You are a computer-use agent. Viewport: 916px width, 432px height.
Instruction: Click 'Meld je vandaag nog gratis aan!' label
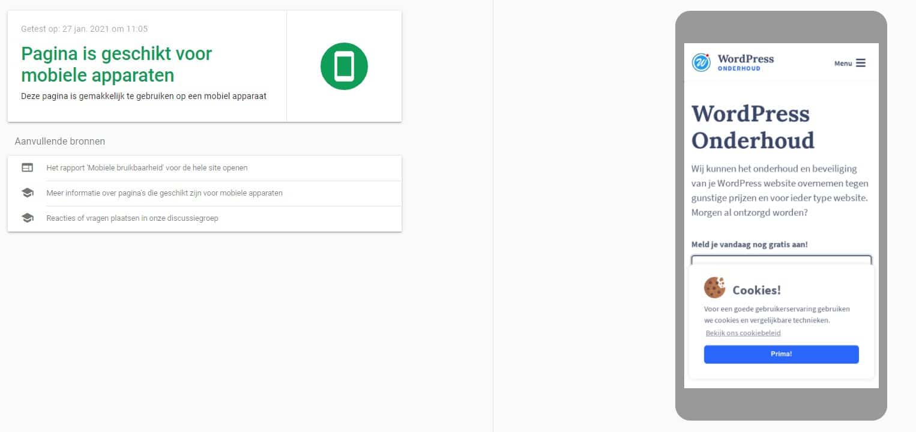point(750,245)
